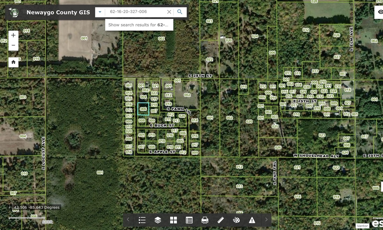The height and width of the screenshot is (230, 383).
Task: Open the attribute Table tool
Action: [x=189, y=220]
